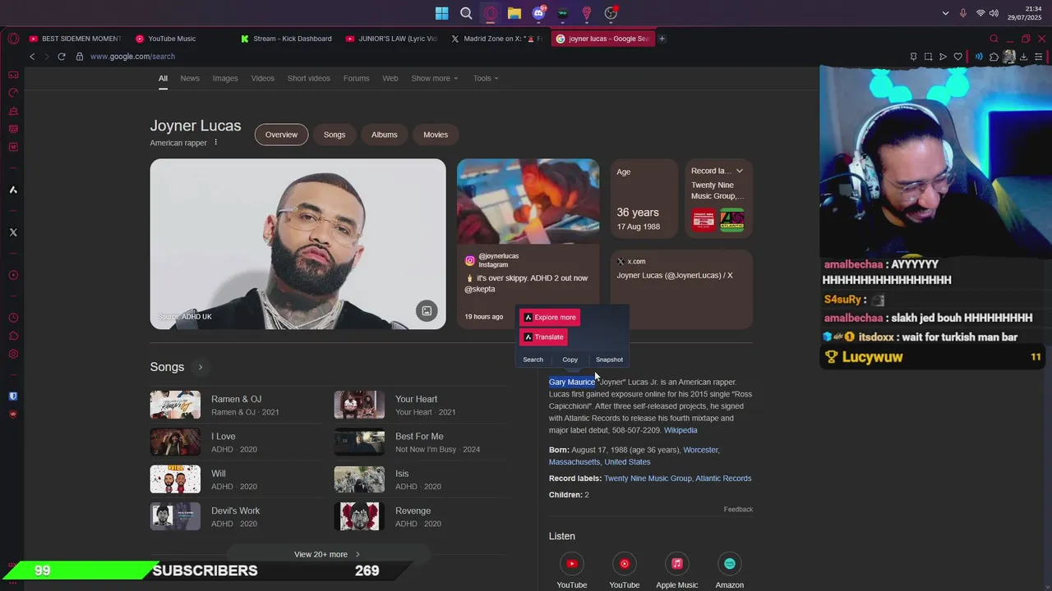
Task: Open the downloads icon in toolbar
Action: click(1023, 57)
